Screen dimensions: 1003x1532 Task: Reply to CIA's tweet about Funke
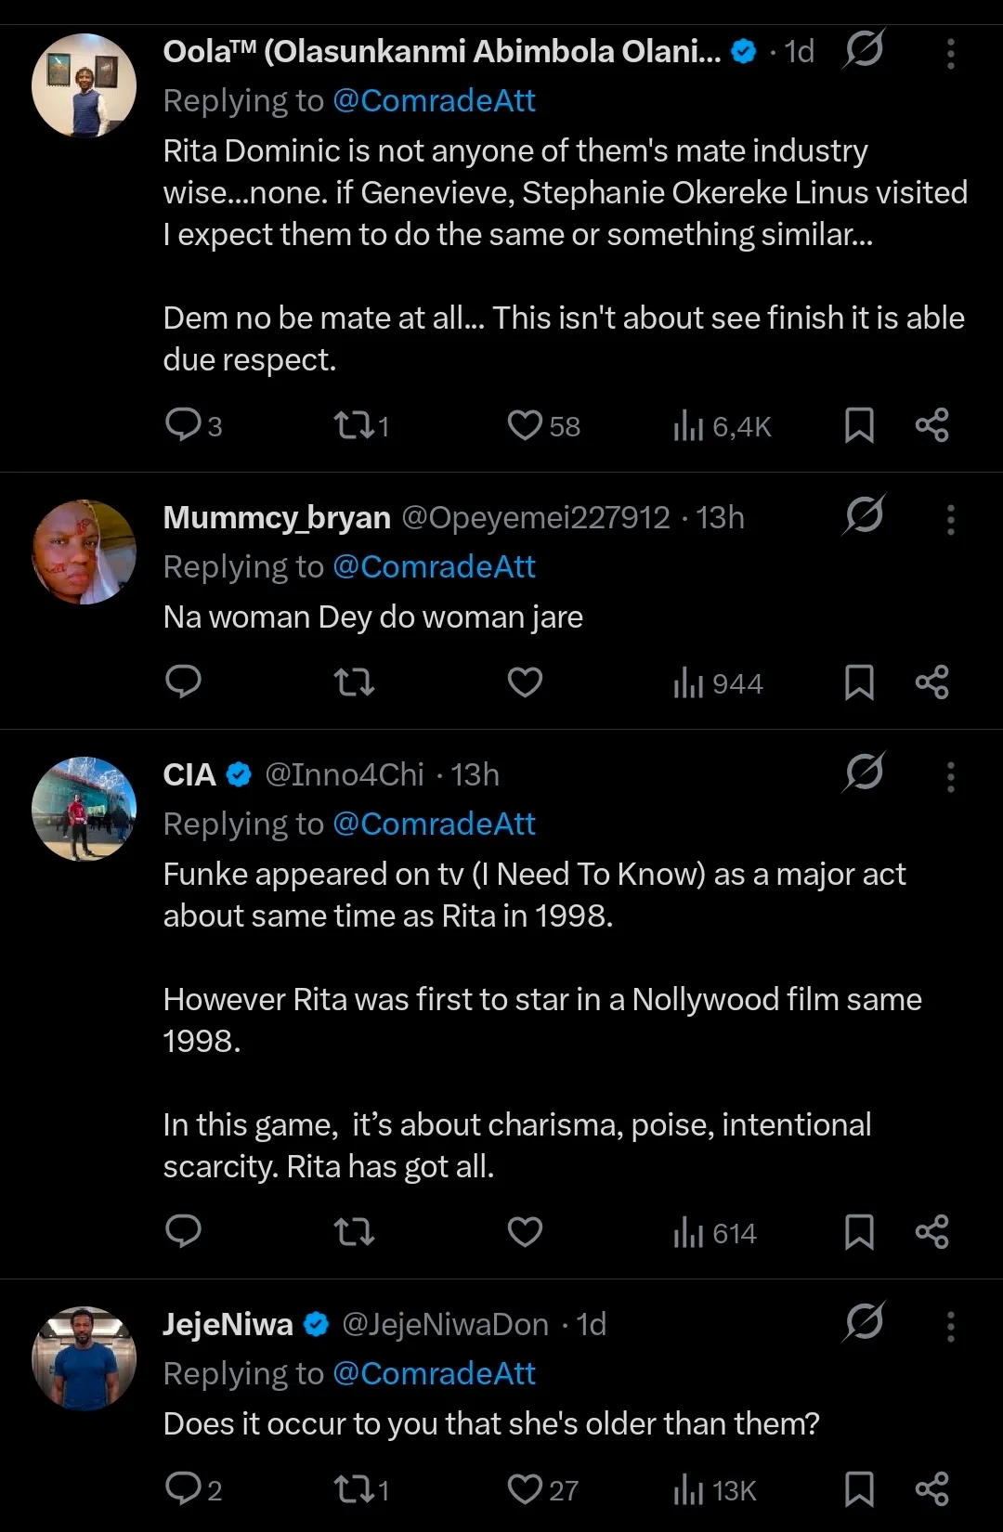coord(183,1231)
